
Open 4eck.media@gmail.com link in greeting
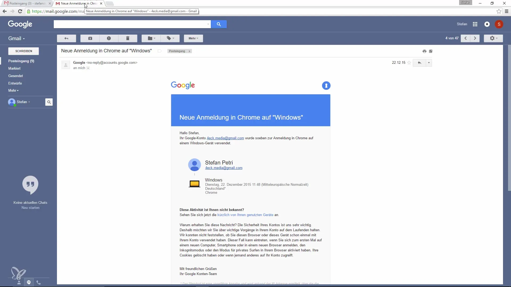click(x=225, y=138)
